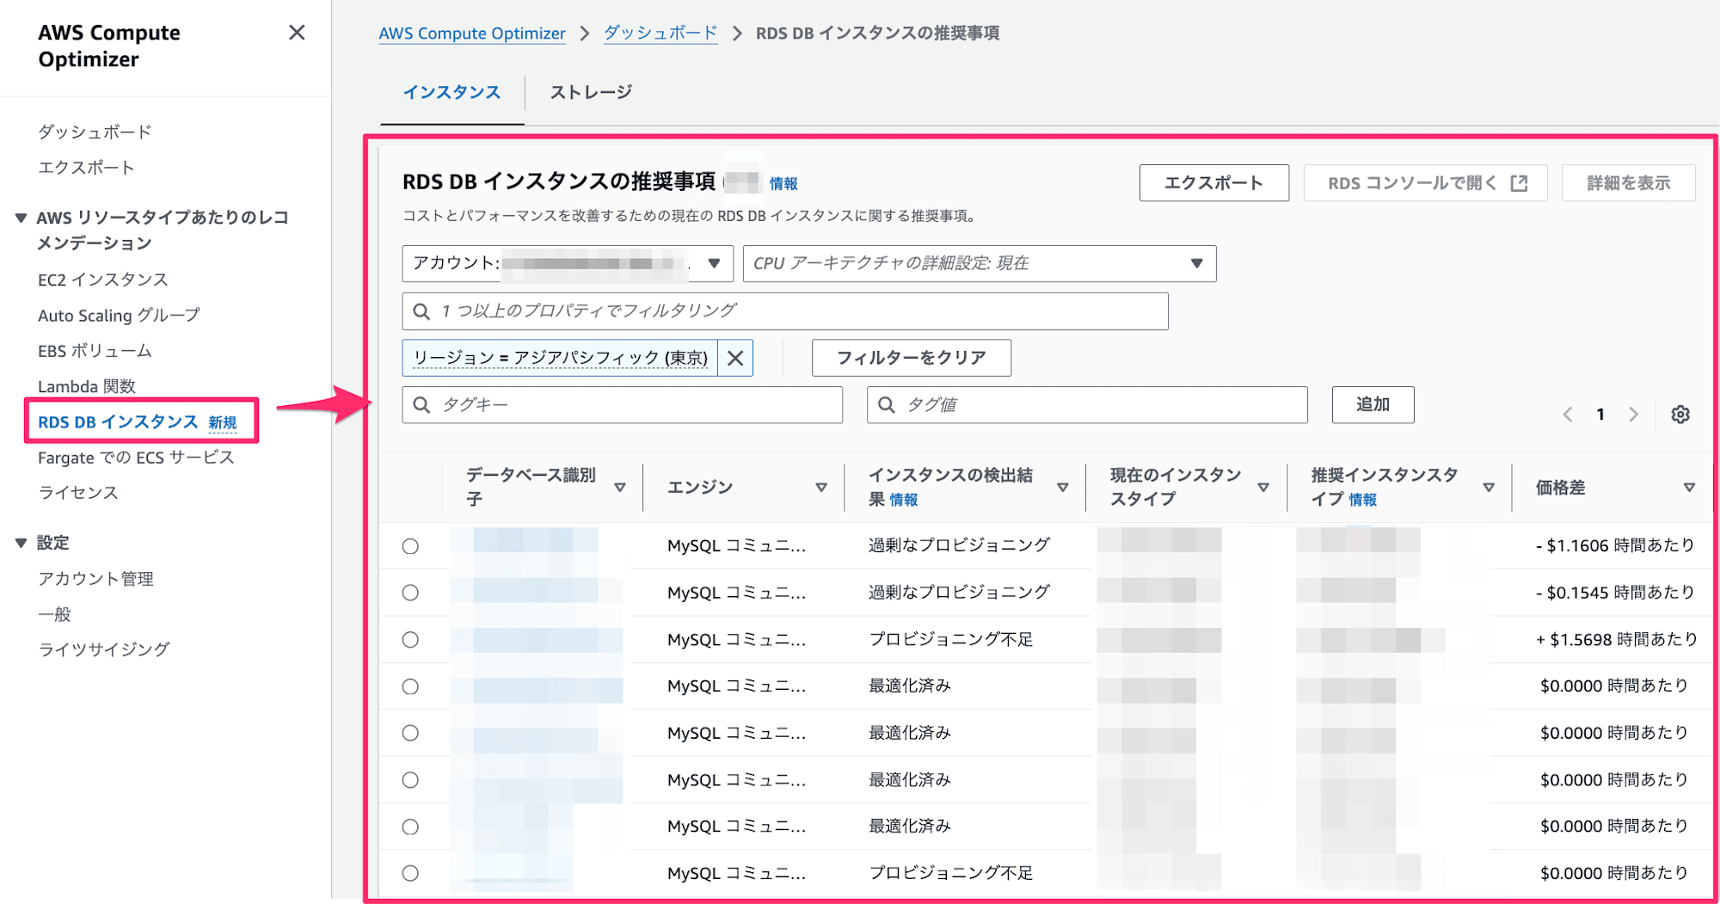Open EBS ボリューム recommendations
This screenshot has height=904, width=1720.
tap(95, 351)
